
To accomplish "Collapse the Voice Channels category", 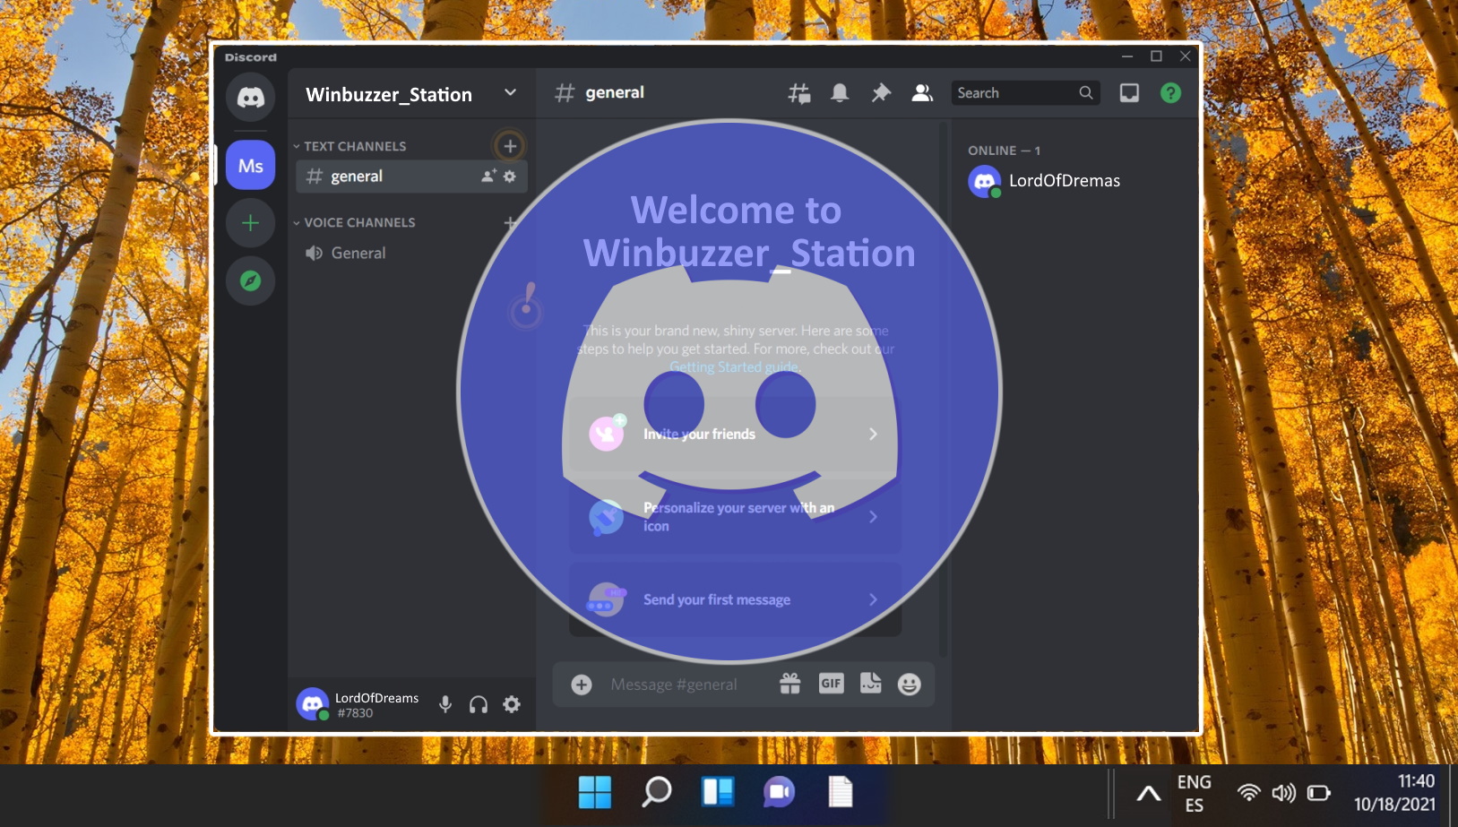I will (x=354, y=222).
